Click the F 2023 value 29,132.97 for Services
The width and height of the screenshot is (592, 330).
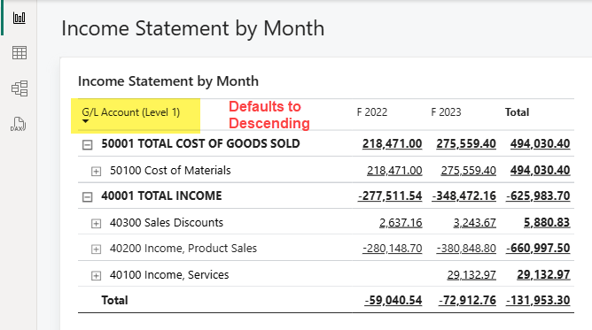[471, 274]
